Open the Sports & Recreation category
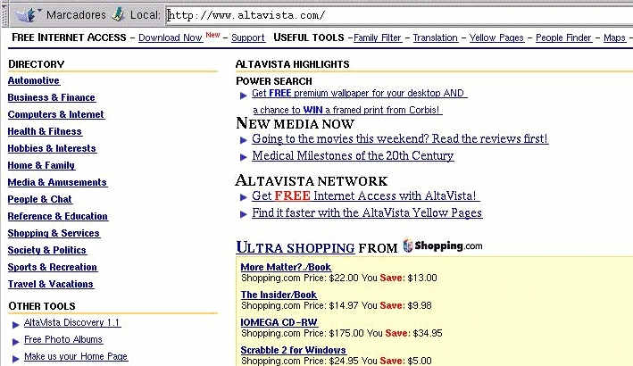The height and width of the screenshot is (366, 633). click(52, 267)
